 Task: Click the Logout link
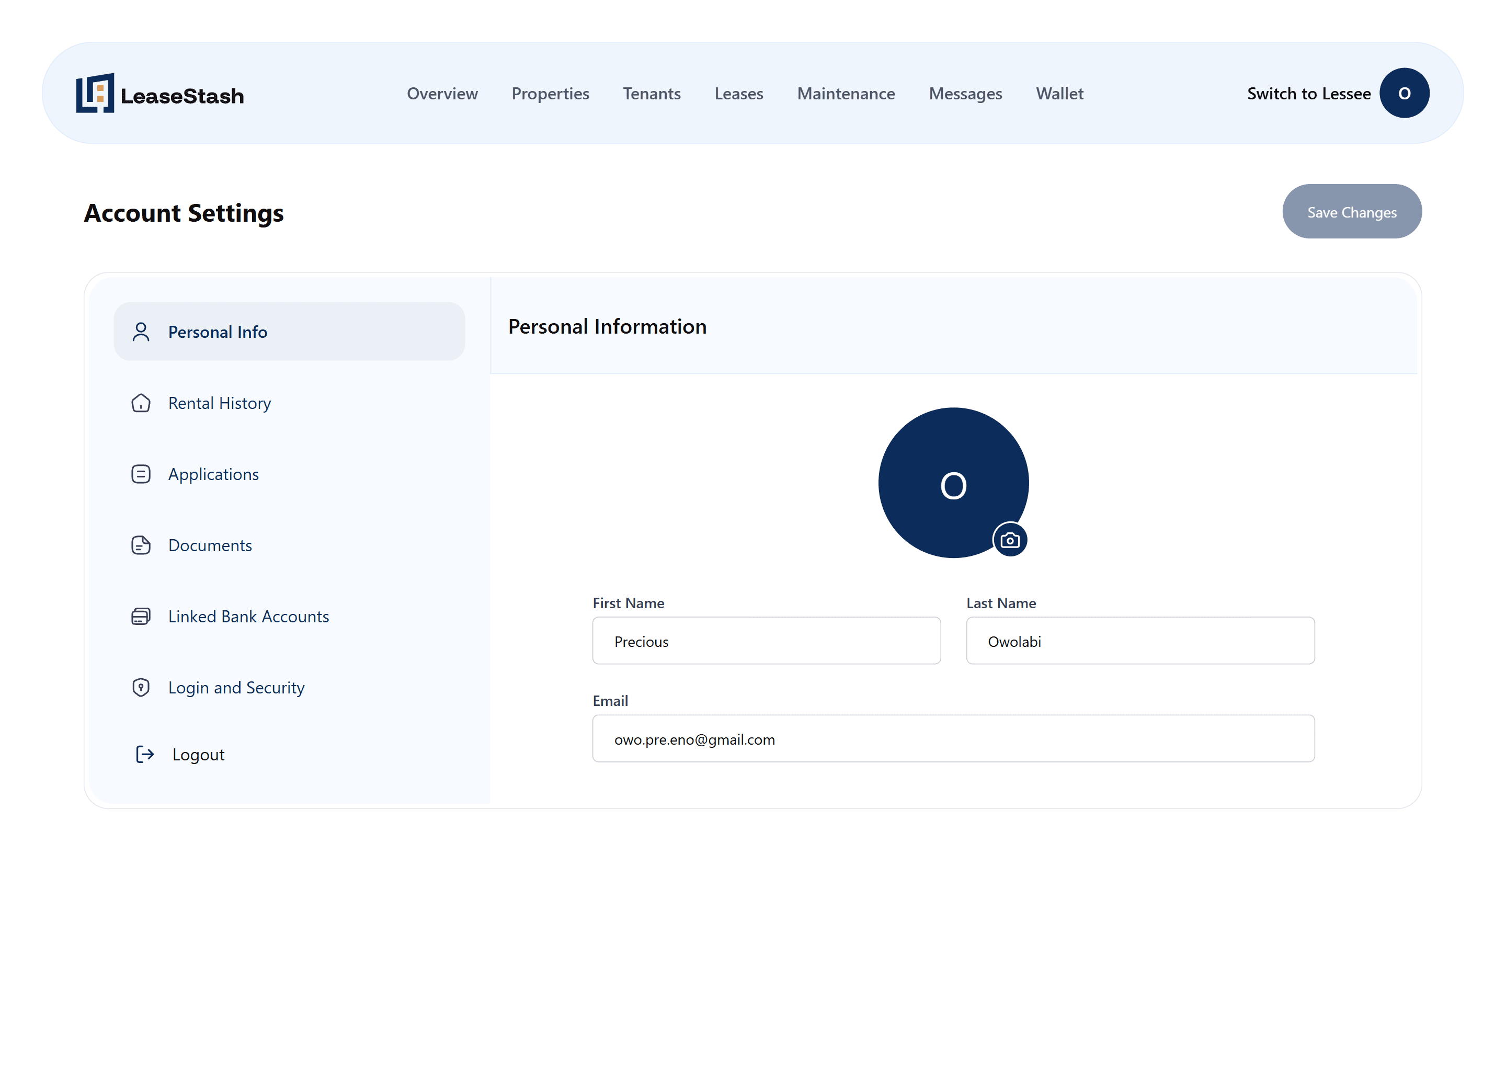(x=198, y=755)
